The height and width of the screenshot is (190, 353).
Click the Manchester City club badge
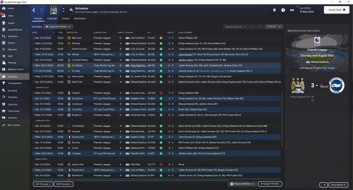(53, 10)
